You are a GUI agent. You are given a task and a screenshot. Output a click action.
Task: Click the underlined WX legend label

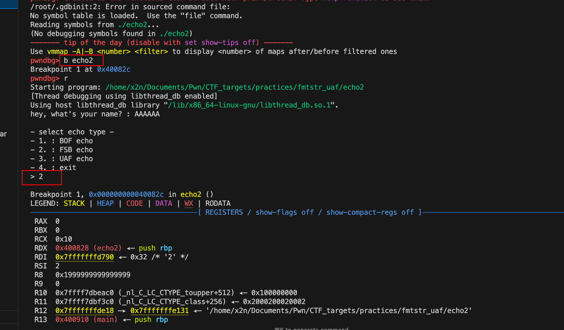pos(188,203)
